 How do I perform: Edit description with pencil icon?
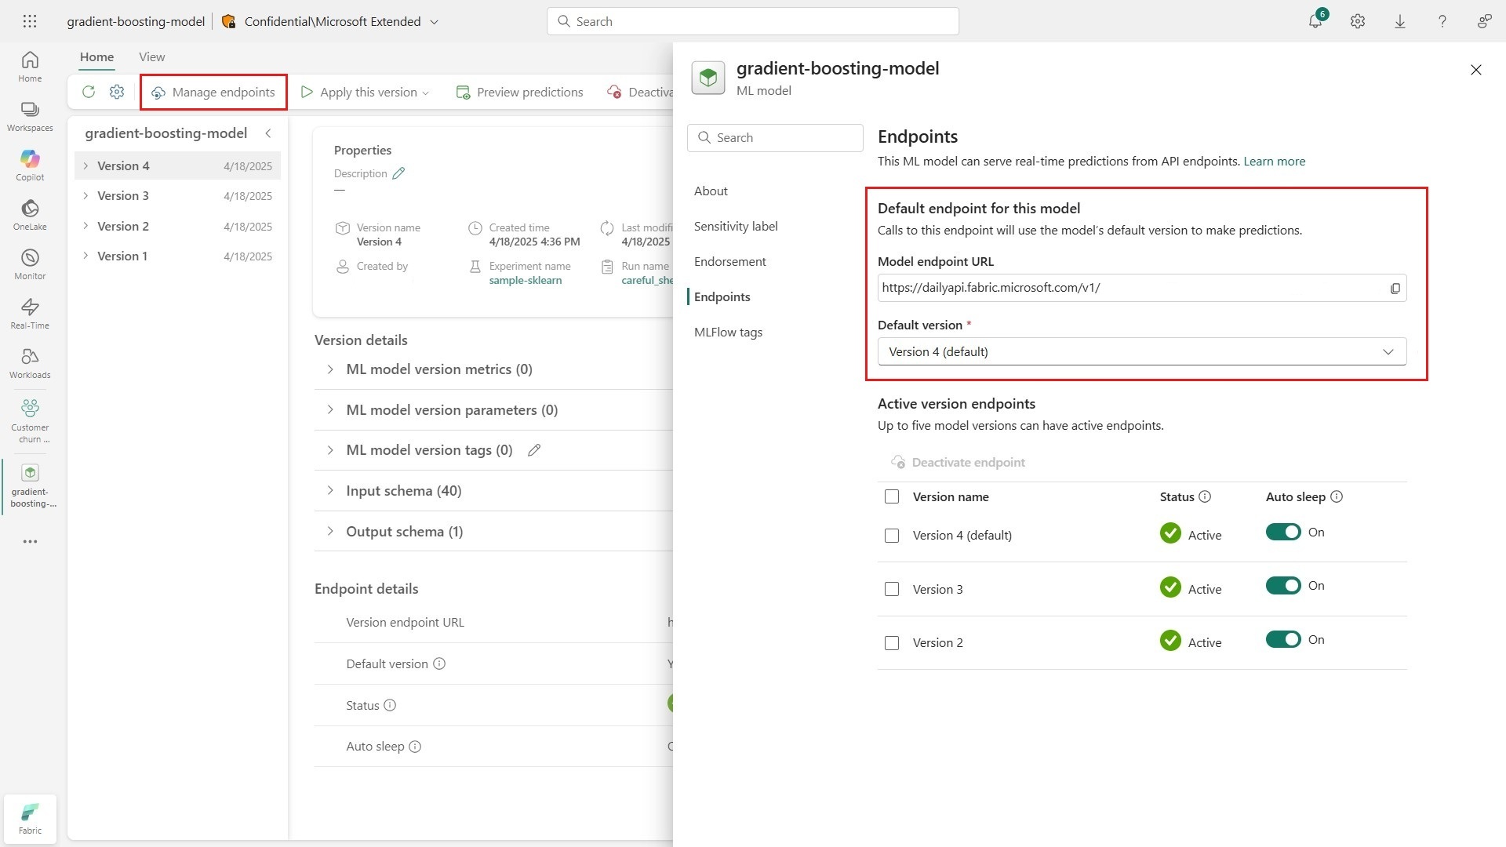(x=398, y=173)
